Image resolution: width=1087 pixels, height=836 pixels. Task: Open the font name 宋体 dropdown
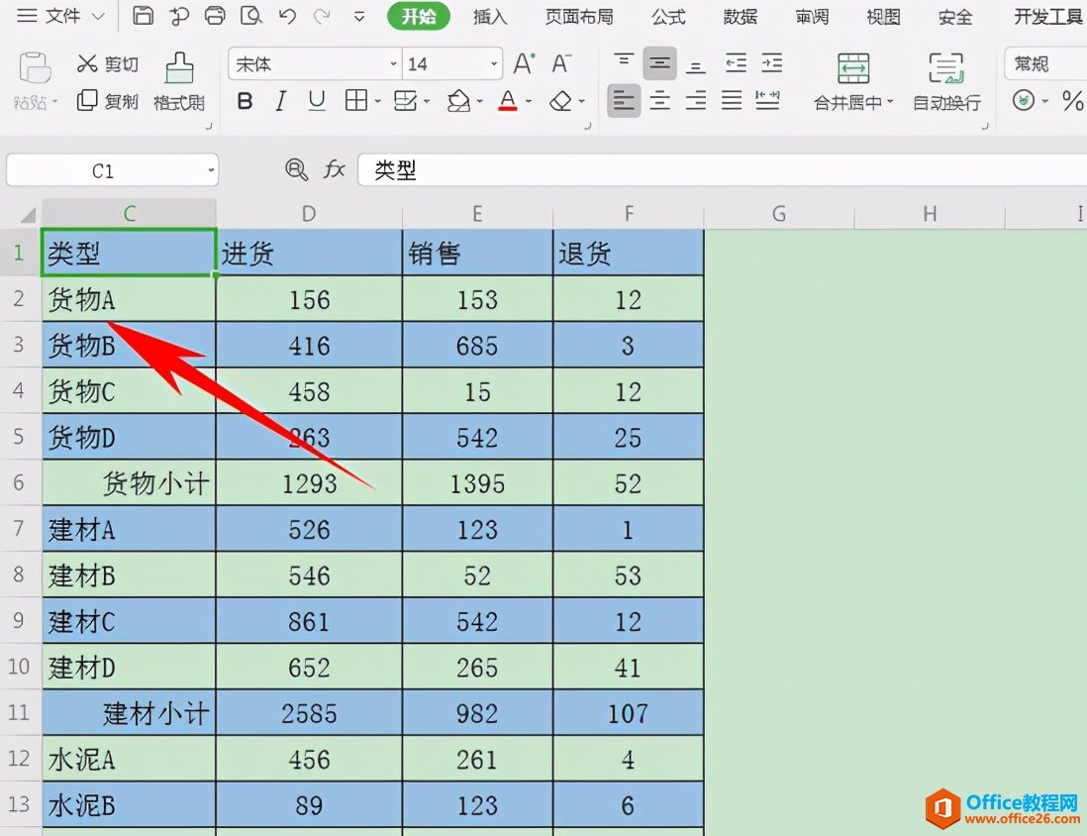[x=393, y=63]
